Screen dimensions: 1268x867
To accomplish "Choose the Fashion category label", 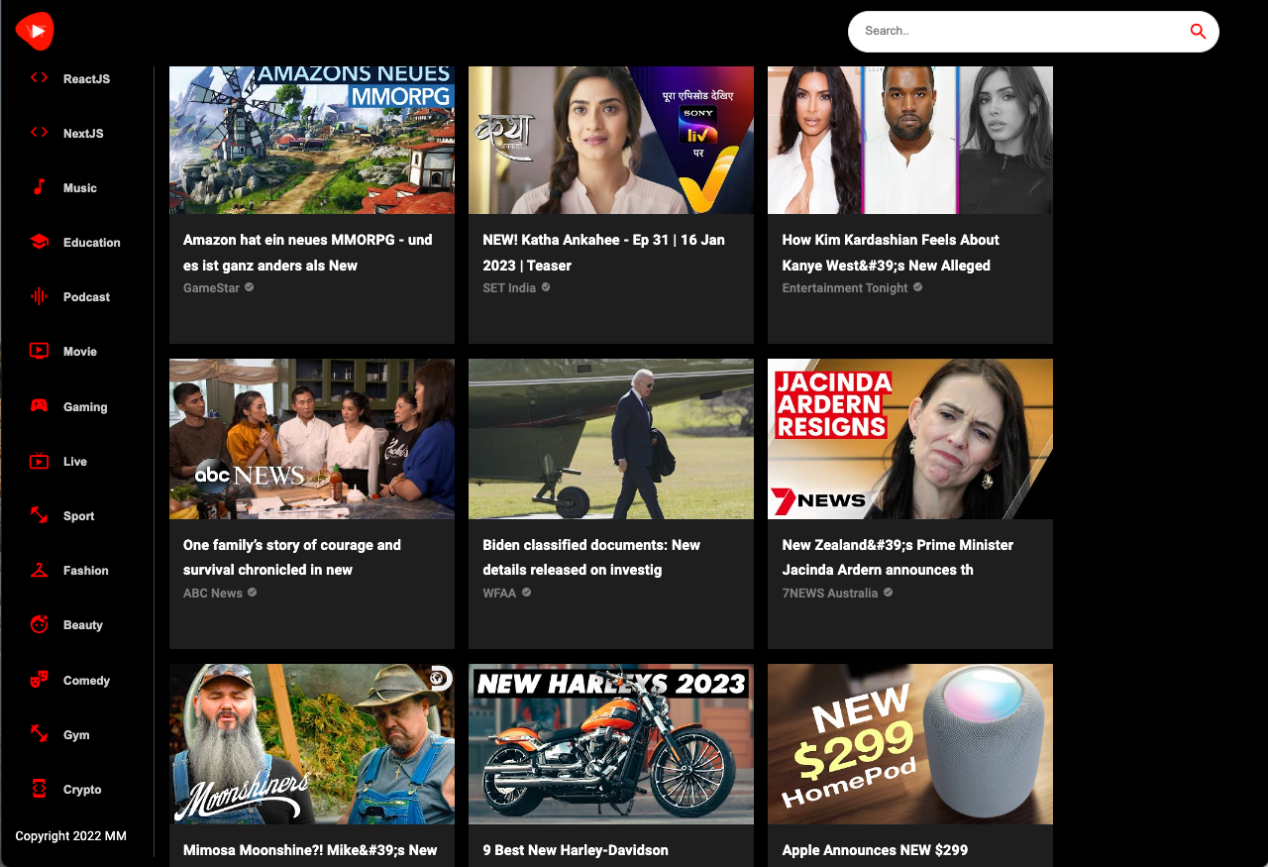I will click(86, 571).
